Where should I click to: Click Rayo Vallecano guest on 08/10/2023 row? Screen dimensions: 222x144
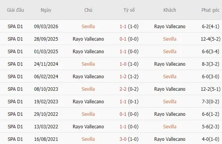170,89
